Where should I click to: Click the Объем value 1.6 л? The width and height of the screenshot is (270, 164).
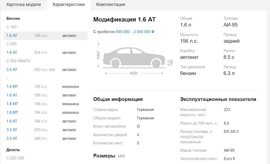click(186, 25)
